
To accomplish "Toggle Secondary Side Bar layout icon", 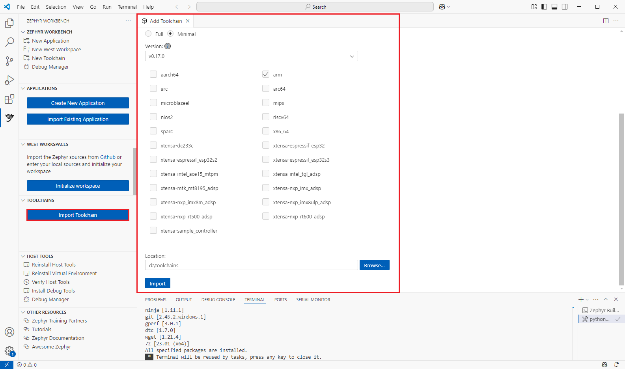I will 565,7.
